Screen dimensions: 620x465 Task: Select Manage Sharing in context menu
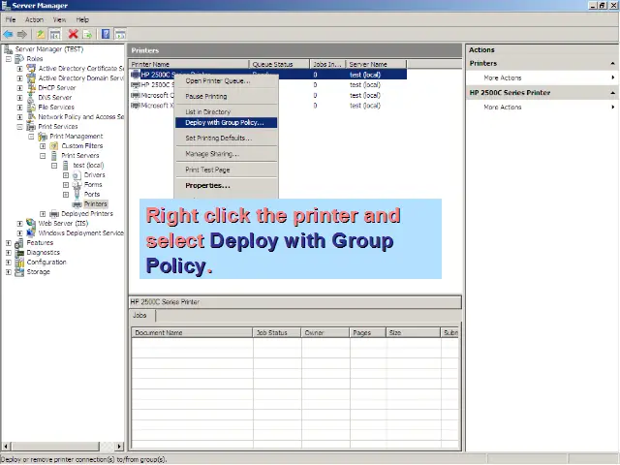226,154
